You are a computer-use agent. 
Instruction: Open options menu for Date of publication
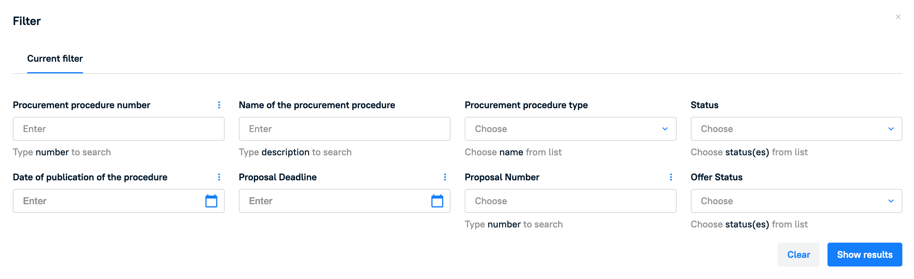pos(219,177)
